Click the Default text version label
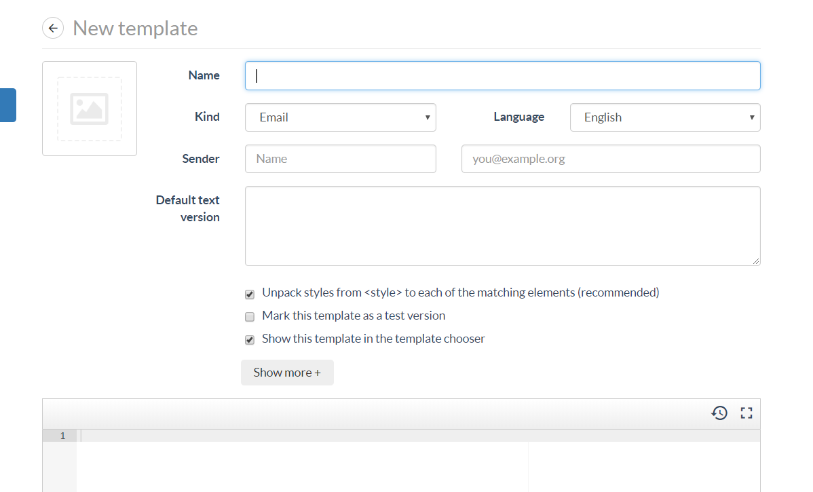The width and height of the screenshot is (813, 492). coord(188,208)
